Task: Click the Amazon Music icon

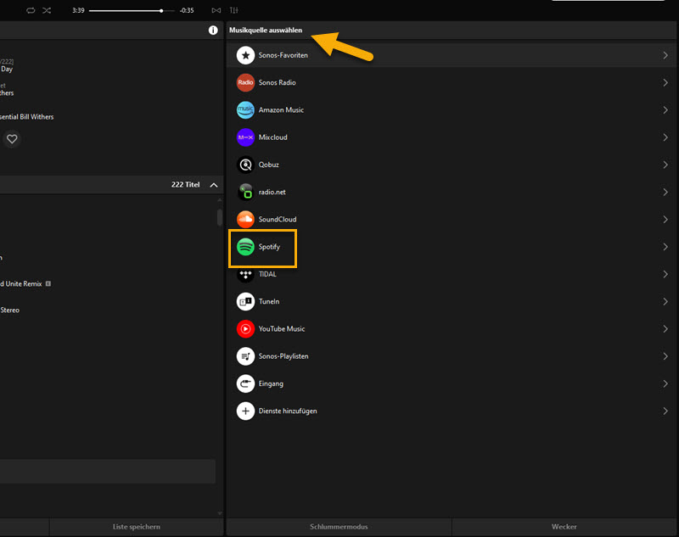Action: [245, 110]
